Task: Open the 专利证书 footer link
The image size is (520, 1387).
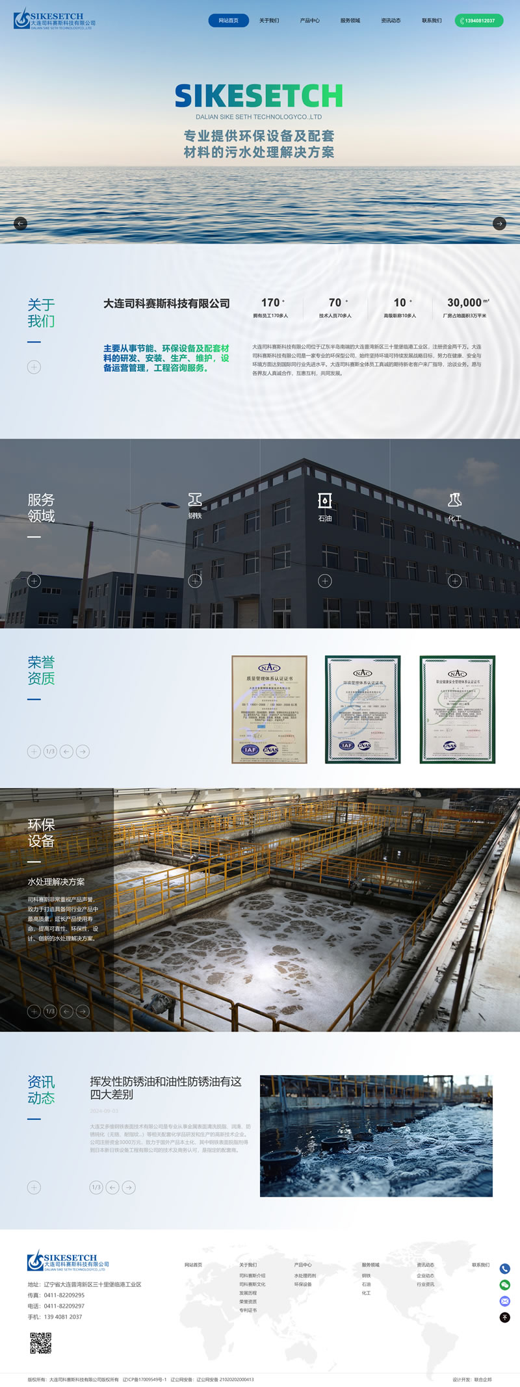Action: tap(248, 1310)
